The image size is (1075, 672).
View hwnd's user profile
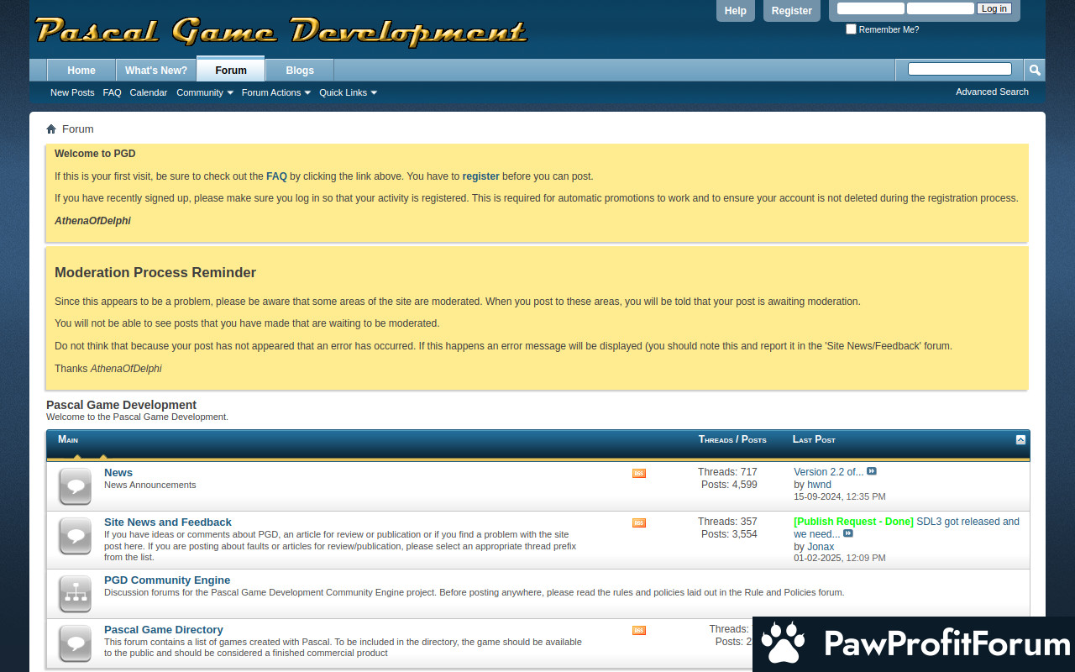(x=819, y=485)
